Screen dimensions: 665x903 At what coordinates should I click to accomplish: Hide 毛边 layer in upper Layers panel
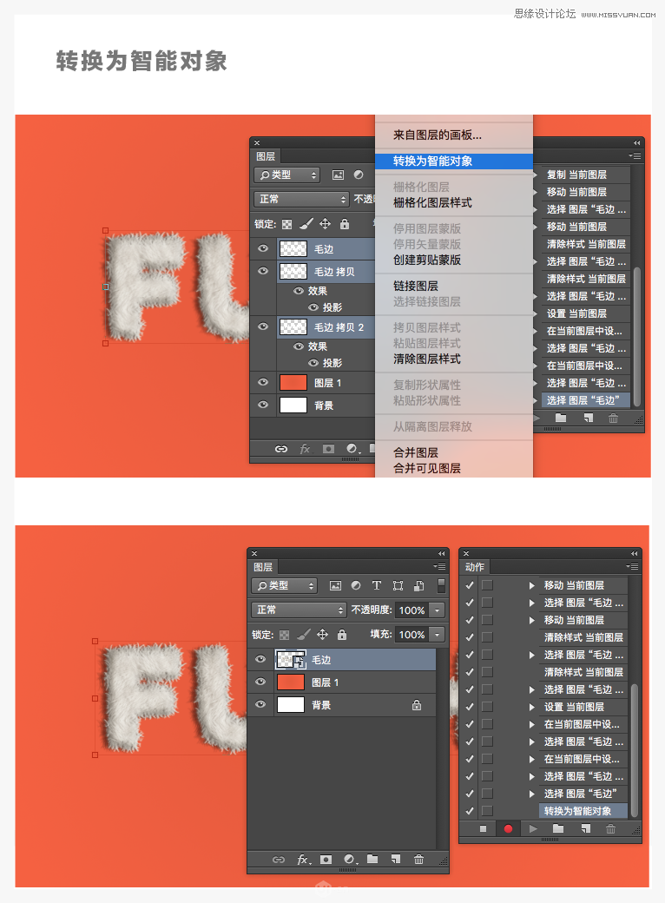263,248
